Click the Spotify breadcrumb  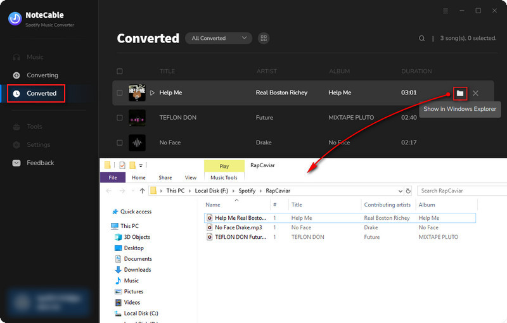(x=247, y=191)
